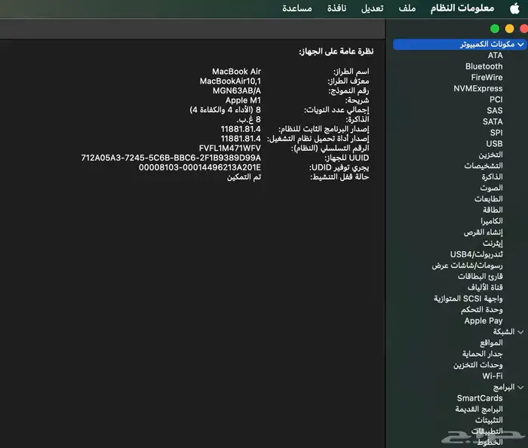Collapse the البرامج section chevron
This screenshot has width=528, height=448.
pos(520,387)
